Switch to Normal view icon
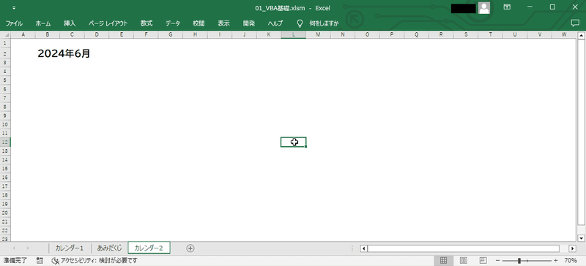586x266 pixels. (x=443, y=260)
